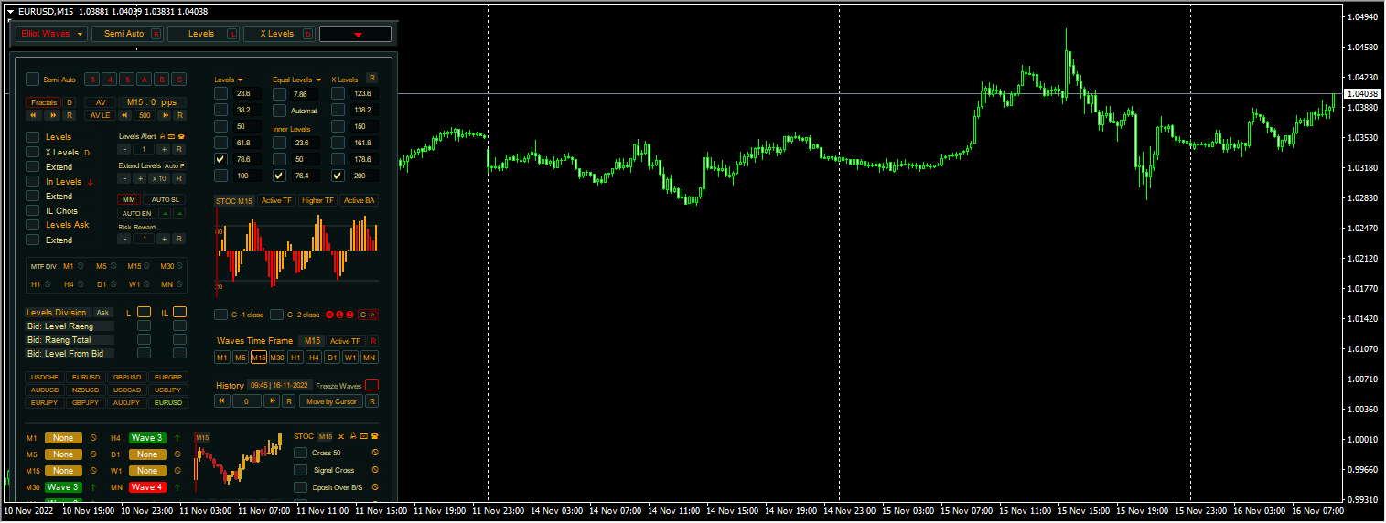Toggle the Freeze Waves red box
1386x523 pixels.
(371, 385)
